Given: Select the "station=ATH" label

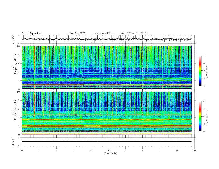Looking at the screenshot, I should (x=103, y=33).
